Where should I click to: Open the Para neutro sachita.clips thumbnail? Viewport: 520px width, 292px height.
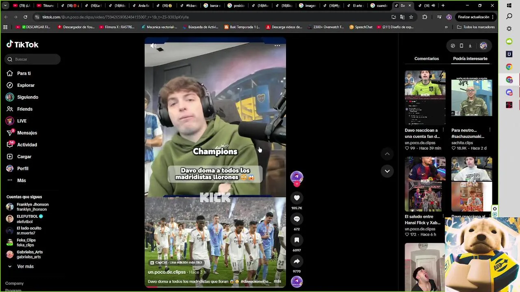(x=472, y=98)
